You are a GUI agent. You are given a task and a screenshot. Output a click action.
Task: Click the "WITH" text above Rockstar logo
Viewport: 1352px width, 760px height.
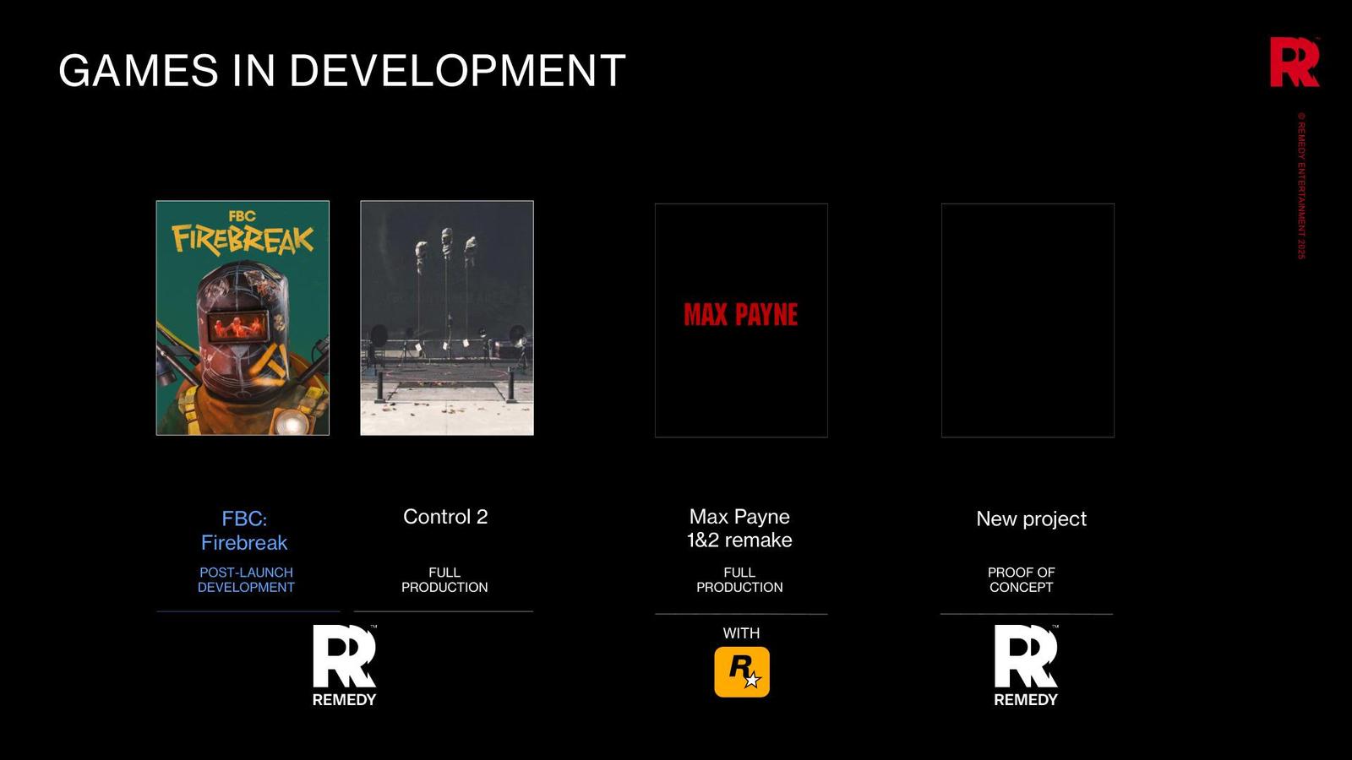[741, 632]
